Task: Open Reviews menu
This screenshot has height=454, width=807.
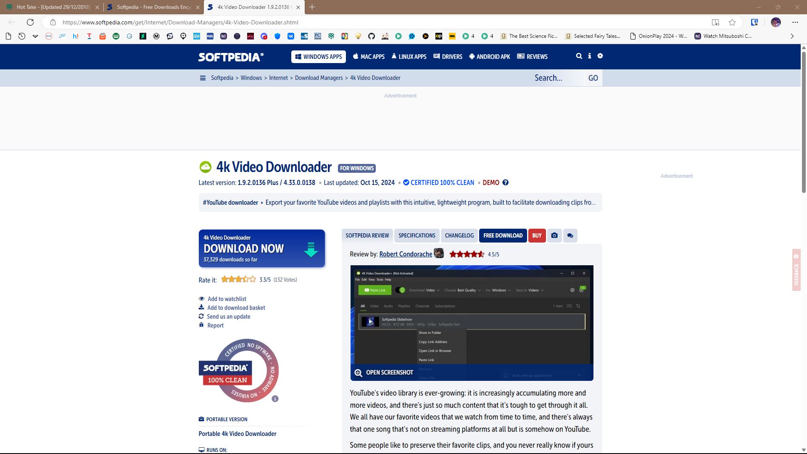Action: [x=532, y=57]
